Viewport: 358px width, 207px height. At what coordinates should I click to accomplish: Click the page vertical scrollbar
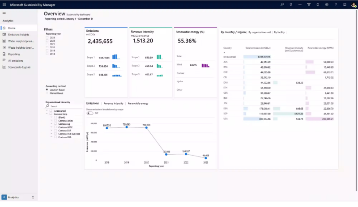(356, 101)
